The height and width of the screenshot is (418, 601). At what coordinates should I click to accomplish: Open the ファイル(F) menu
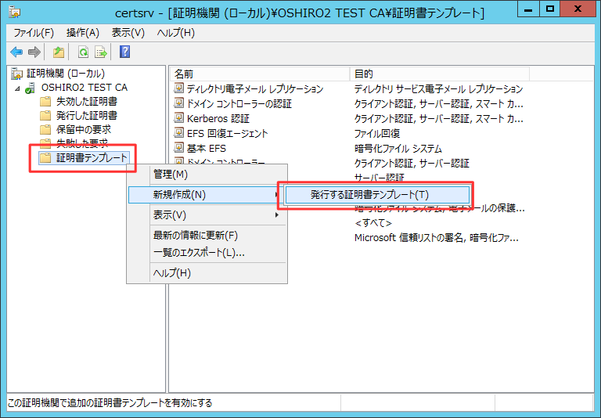(x=34, y=33)
